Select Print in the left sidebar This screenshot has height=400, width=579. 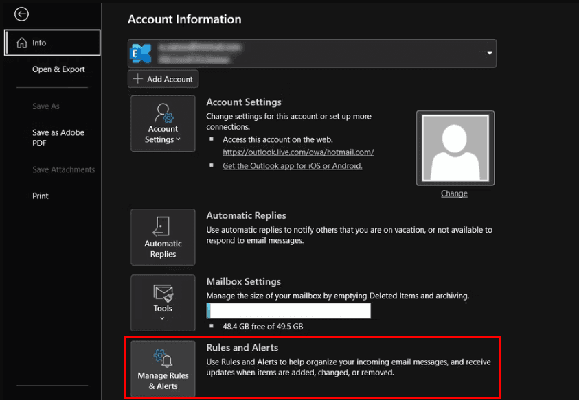tap(41, 196)
